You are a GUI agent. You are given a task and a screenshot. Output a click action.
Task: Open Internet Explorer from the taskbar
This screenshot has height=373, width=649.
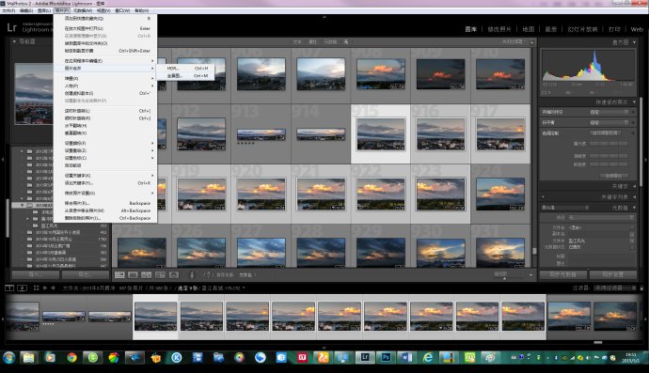[428, 357]
